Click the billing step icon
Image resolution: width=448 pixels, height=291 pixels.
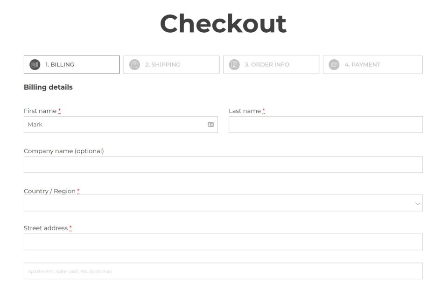(x=35, y=64)
